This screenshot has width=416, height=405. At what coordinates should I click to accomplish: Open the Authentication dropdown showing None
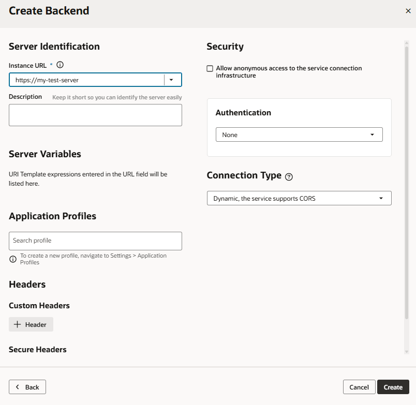point(299,134)
